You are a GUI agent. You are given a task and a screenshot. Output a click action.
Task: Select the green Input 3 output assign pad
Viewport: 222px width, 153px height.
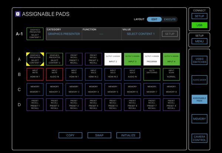(x=132, y=59)
